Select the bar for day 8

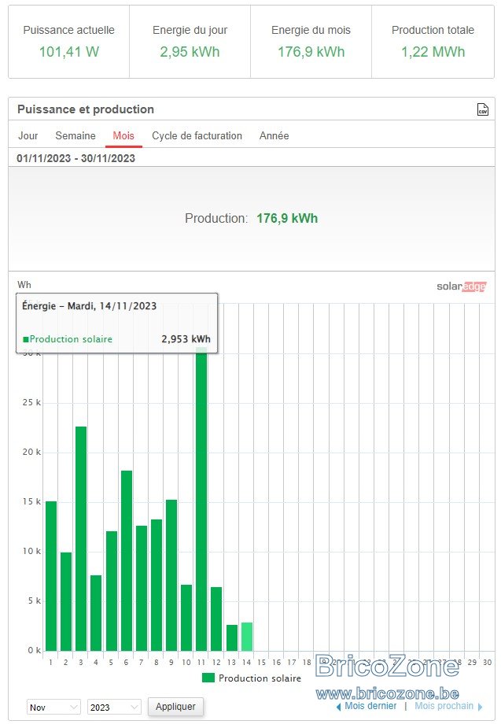click(157, 585)
